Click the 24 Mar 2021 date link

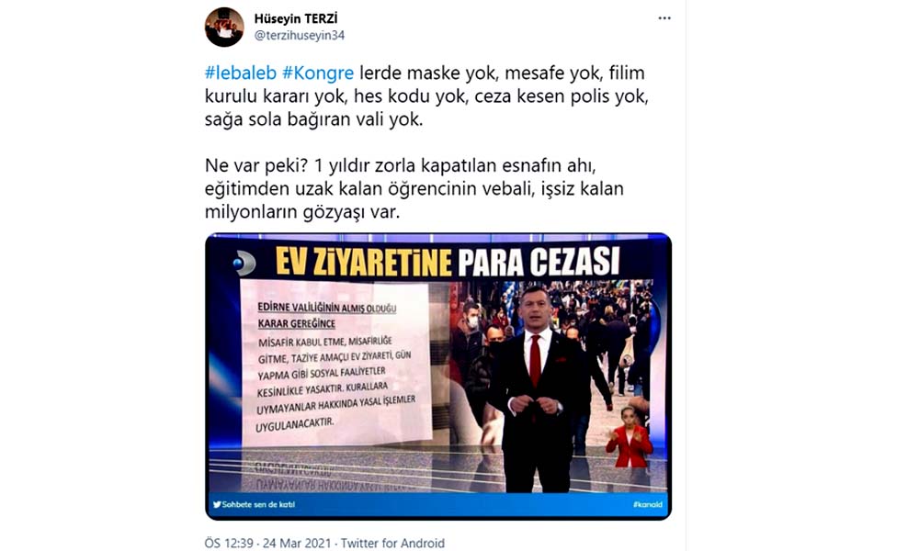point(297,543)
